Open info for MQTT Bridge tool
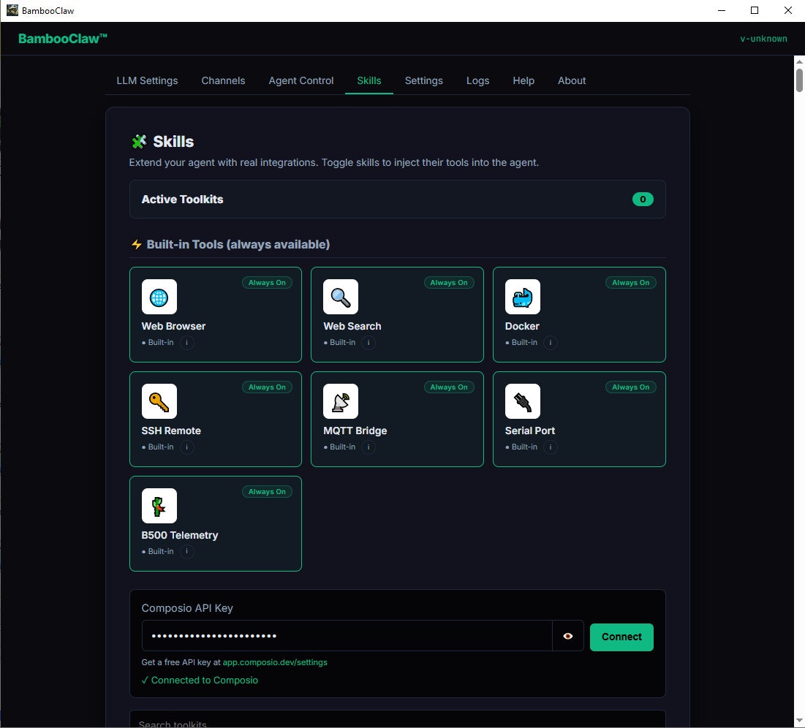 point(369,447)
